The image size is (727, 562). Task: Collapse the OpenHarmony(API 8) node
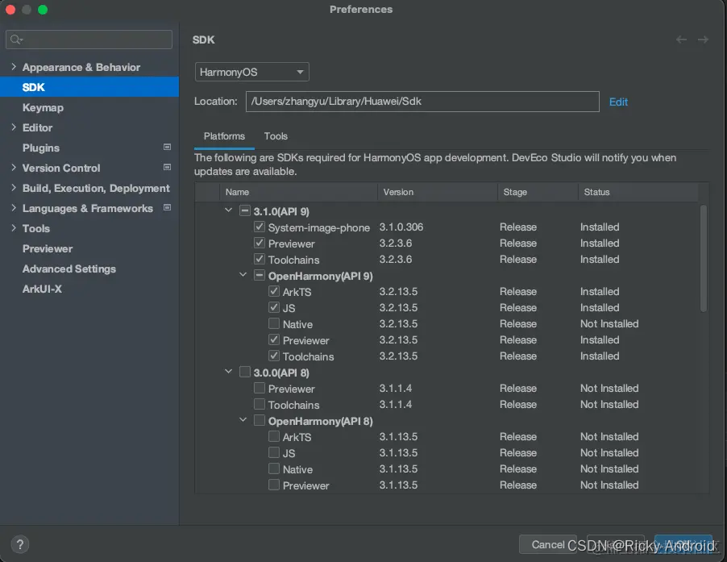[x=243, y=420]
